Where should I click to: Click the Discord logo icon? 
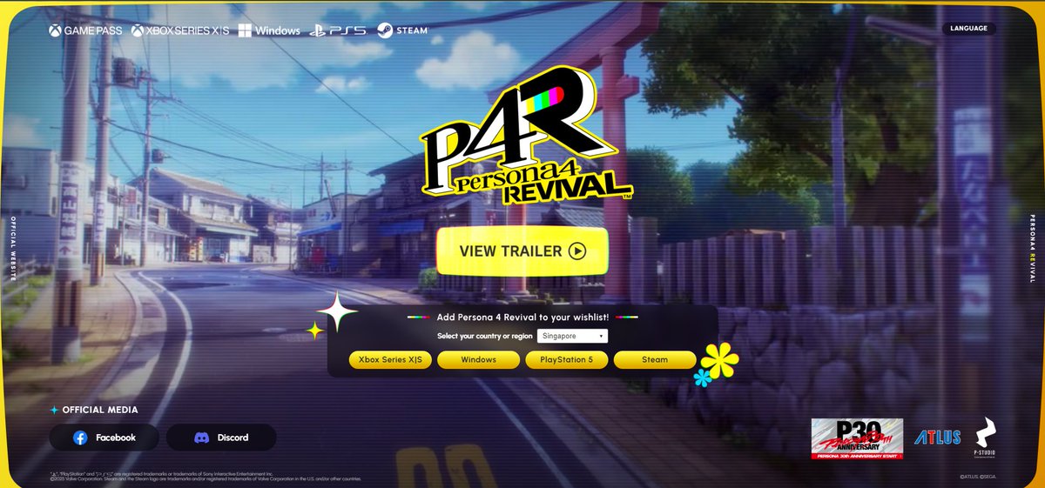tap(202, 438)
